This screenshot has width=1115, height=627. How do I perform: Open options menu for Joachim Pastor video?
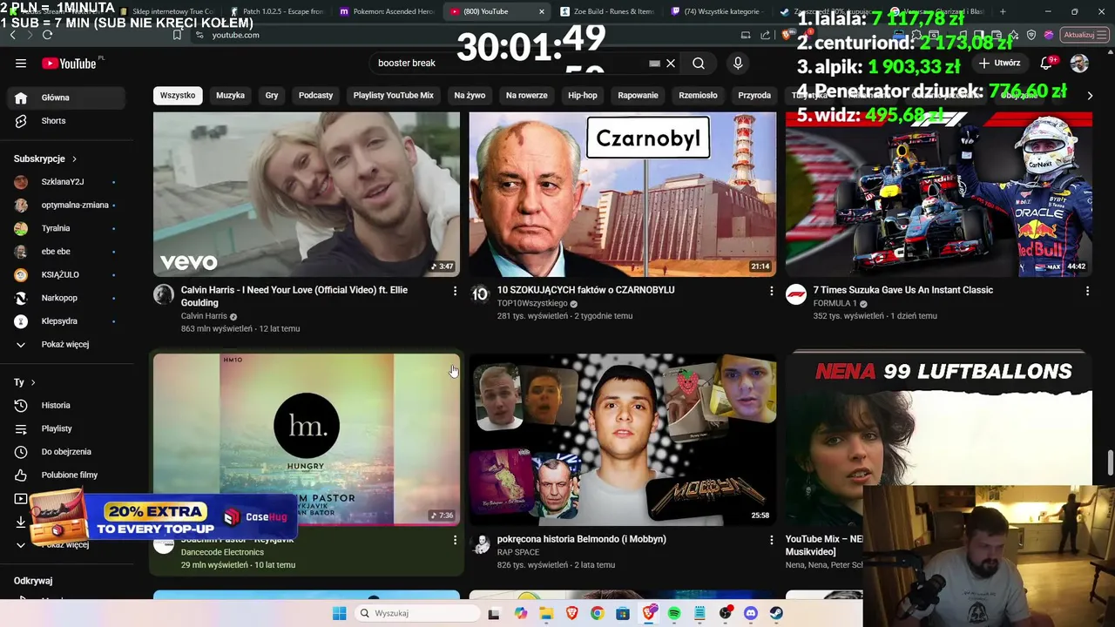tap(455, 540)
